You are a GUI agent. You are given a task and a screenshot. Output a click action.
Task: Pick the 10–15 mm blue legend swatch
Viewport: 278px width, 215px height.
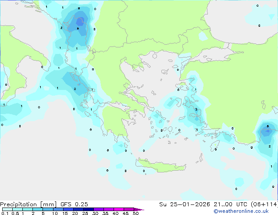(58, 209)
